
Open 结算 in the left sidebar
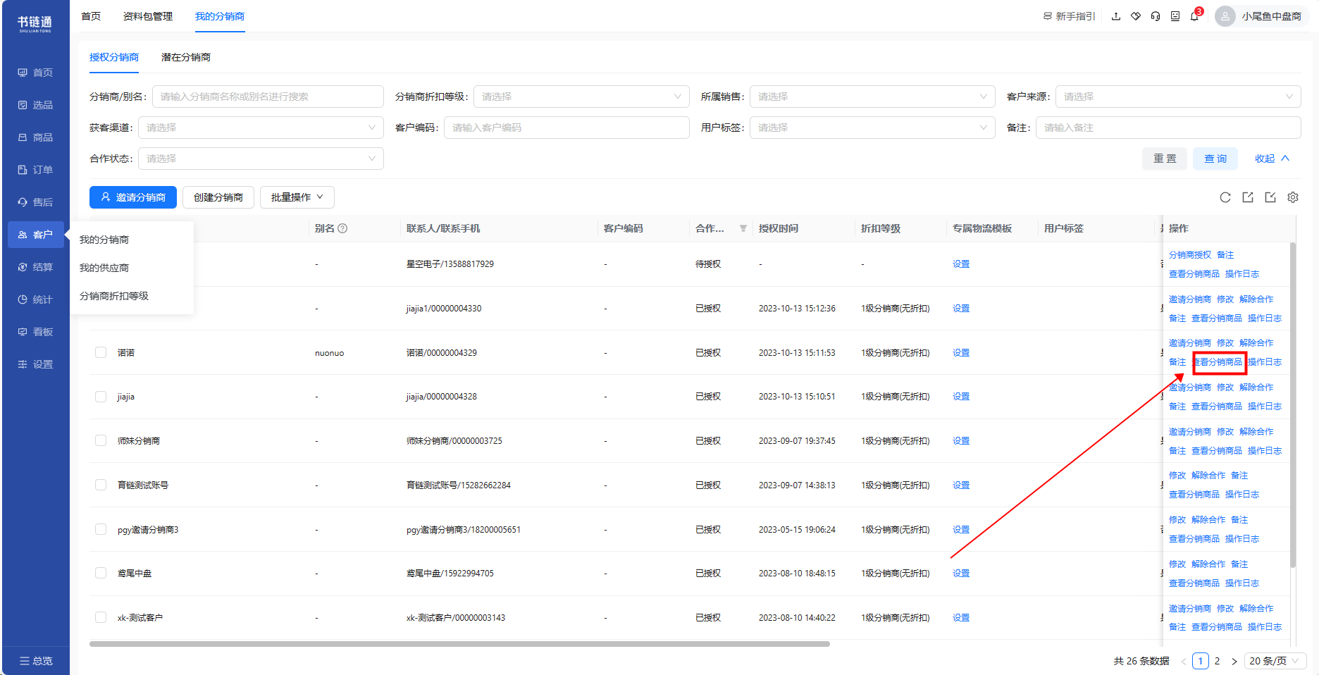35,267
